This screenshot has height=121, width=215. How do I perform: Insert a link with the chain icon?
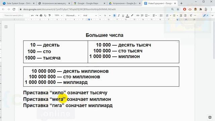(x=138, y=15)
